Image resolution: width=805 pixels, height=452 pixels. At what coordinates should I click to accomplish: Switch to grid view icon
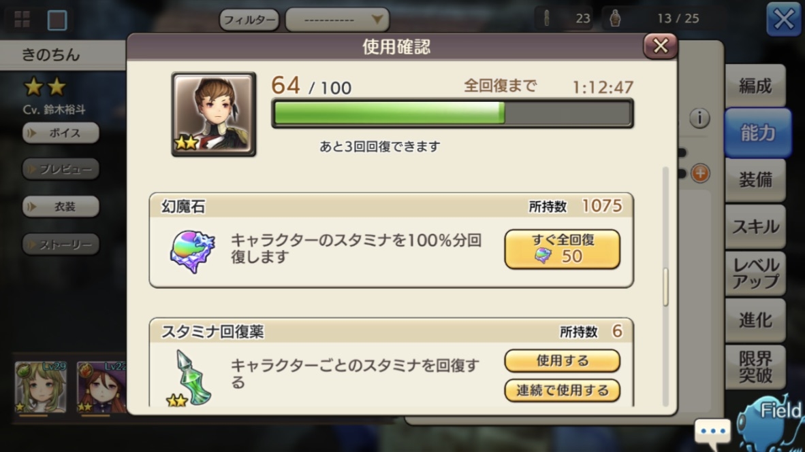[22, 20]
